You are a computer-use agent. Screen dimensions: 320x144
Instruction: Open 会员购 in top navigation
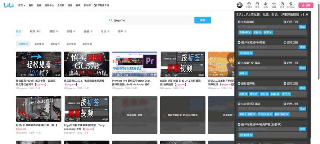click(x=61, y=5)
